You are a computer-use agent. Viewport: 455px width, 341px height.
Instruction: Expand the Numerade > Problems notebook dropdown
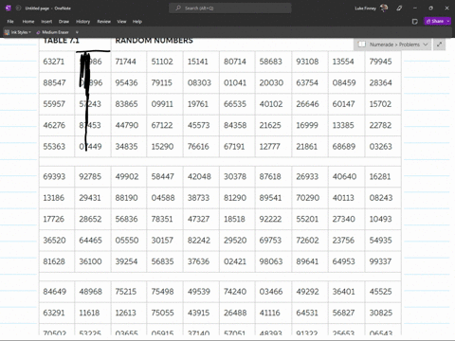tap(426, 45)
